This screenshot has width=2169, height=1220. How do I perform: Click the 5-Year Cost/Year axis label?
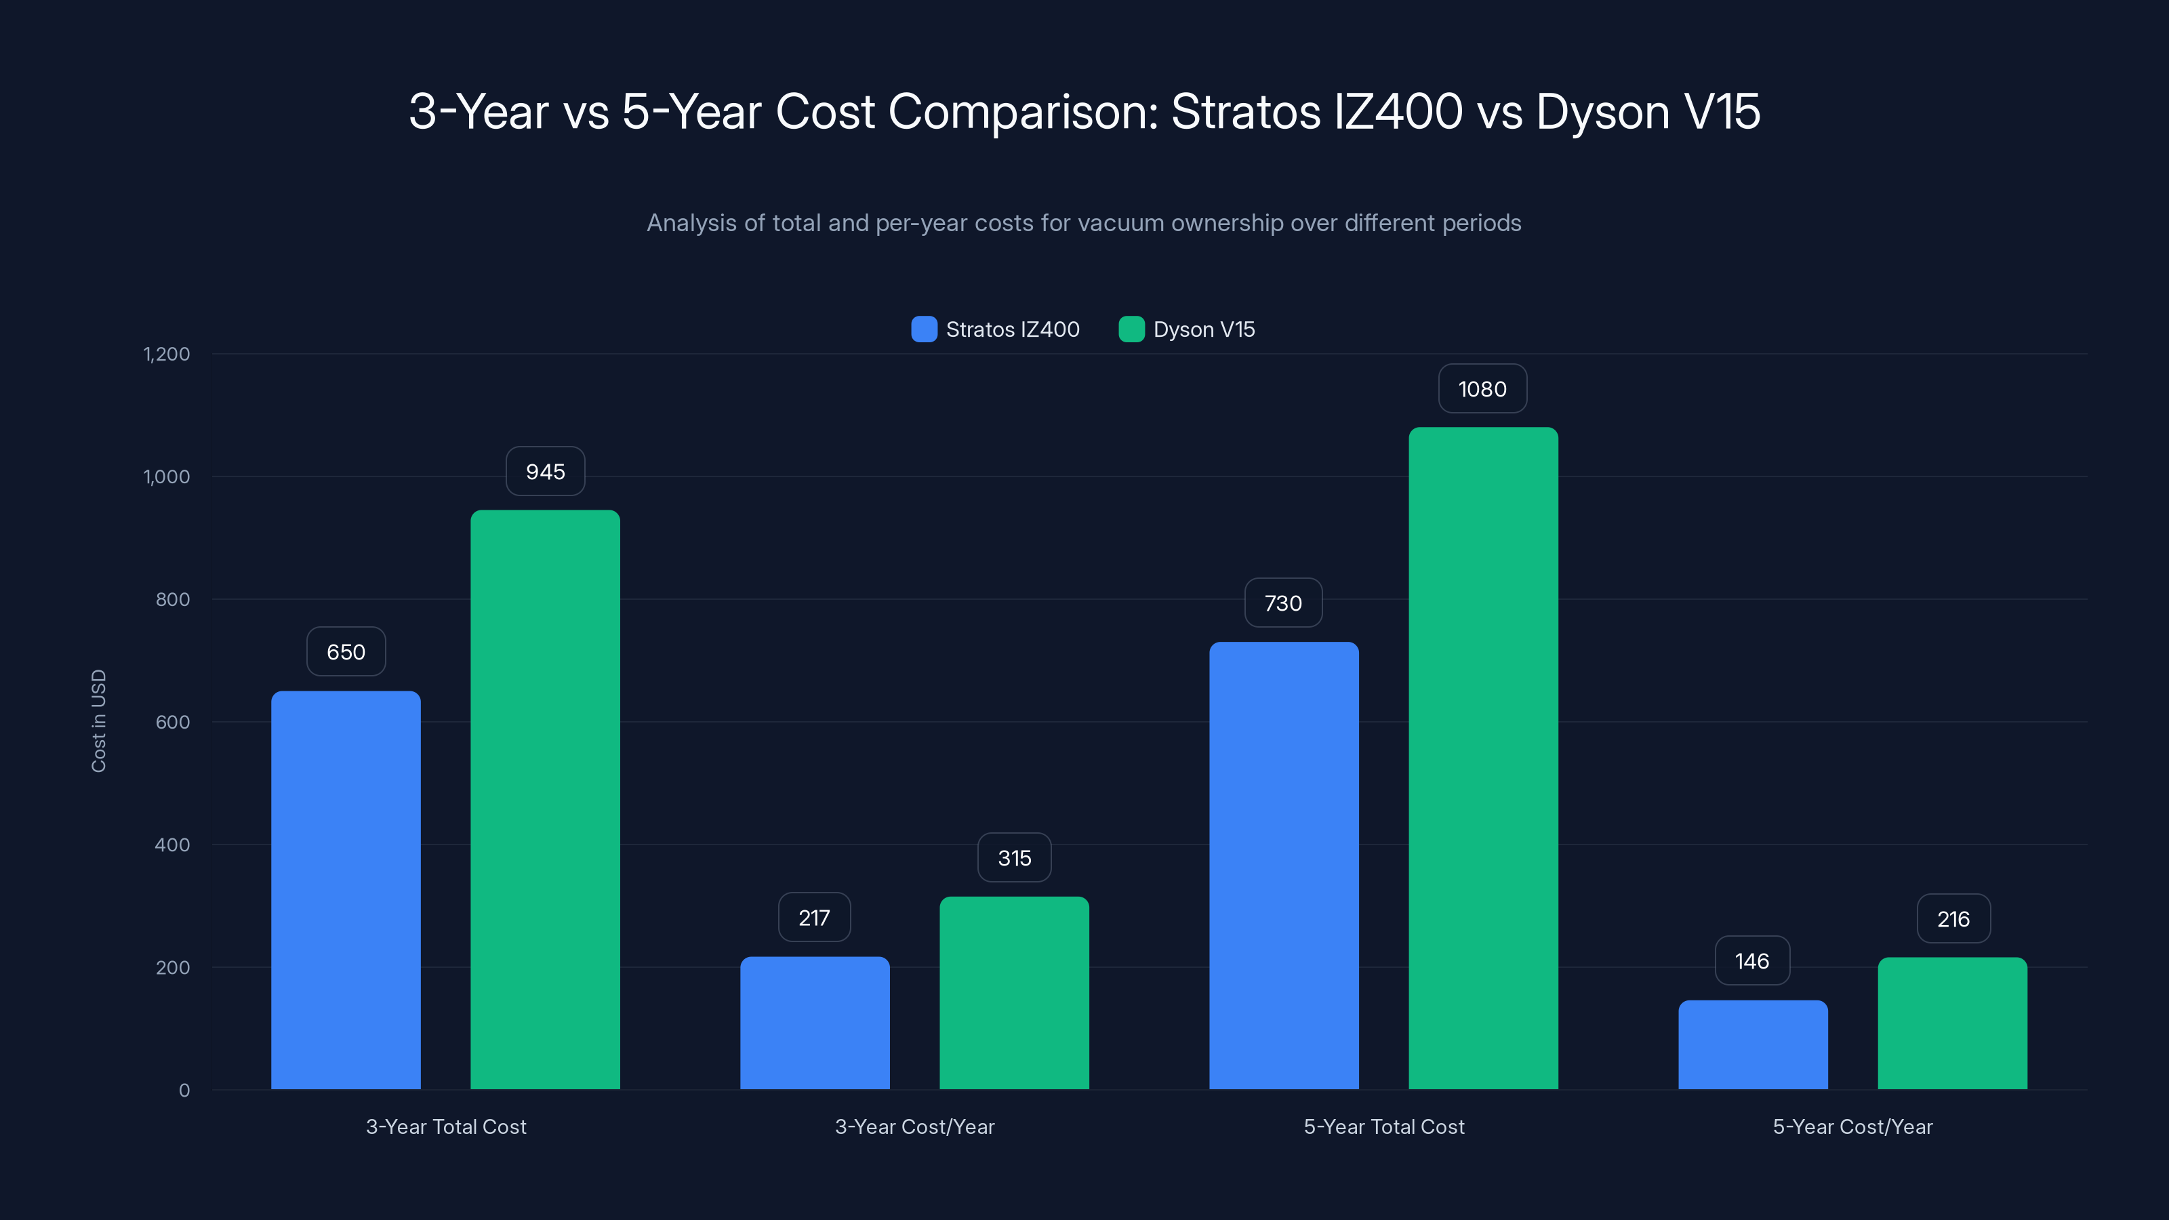[x=1852, y=1126]
